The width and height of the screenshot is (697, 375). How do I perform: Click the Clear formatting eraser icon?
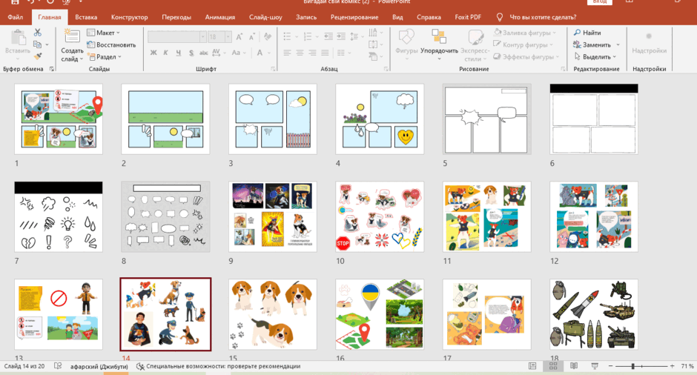click(268, 36)
